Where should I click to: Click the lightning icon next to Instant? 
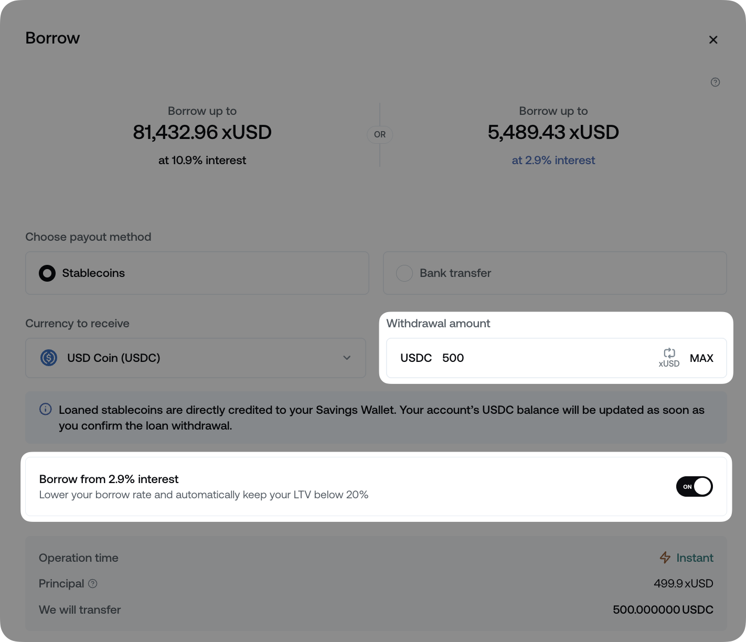click(665, 558)
